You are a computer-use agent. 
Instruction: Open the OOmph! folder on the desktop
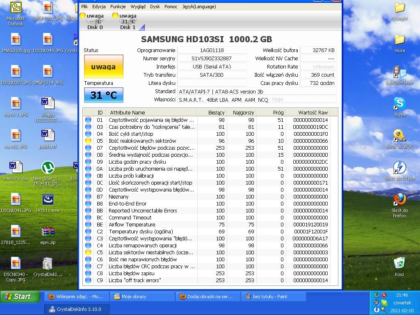pyautogui.click(x=399, y=11)
